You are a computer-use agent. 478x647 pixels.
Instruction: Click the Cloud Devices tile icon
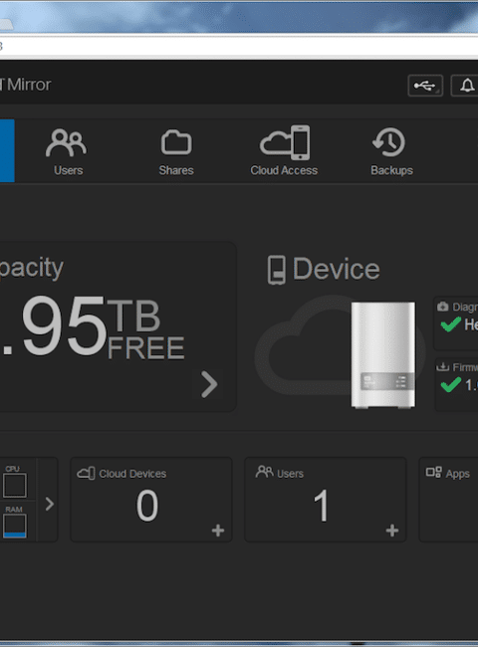click(86, 473)
